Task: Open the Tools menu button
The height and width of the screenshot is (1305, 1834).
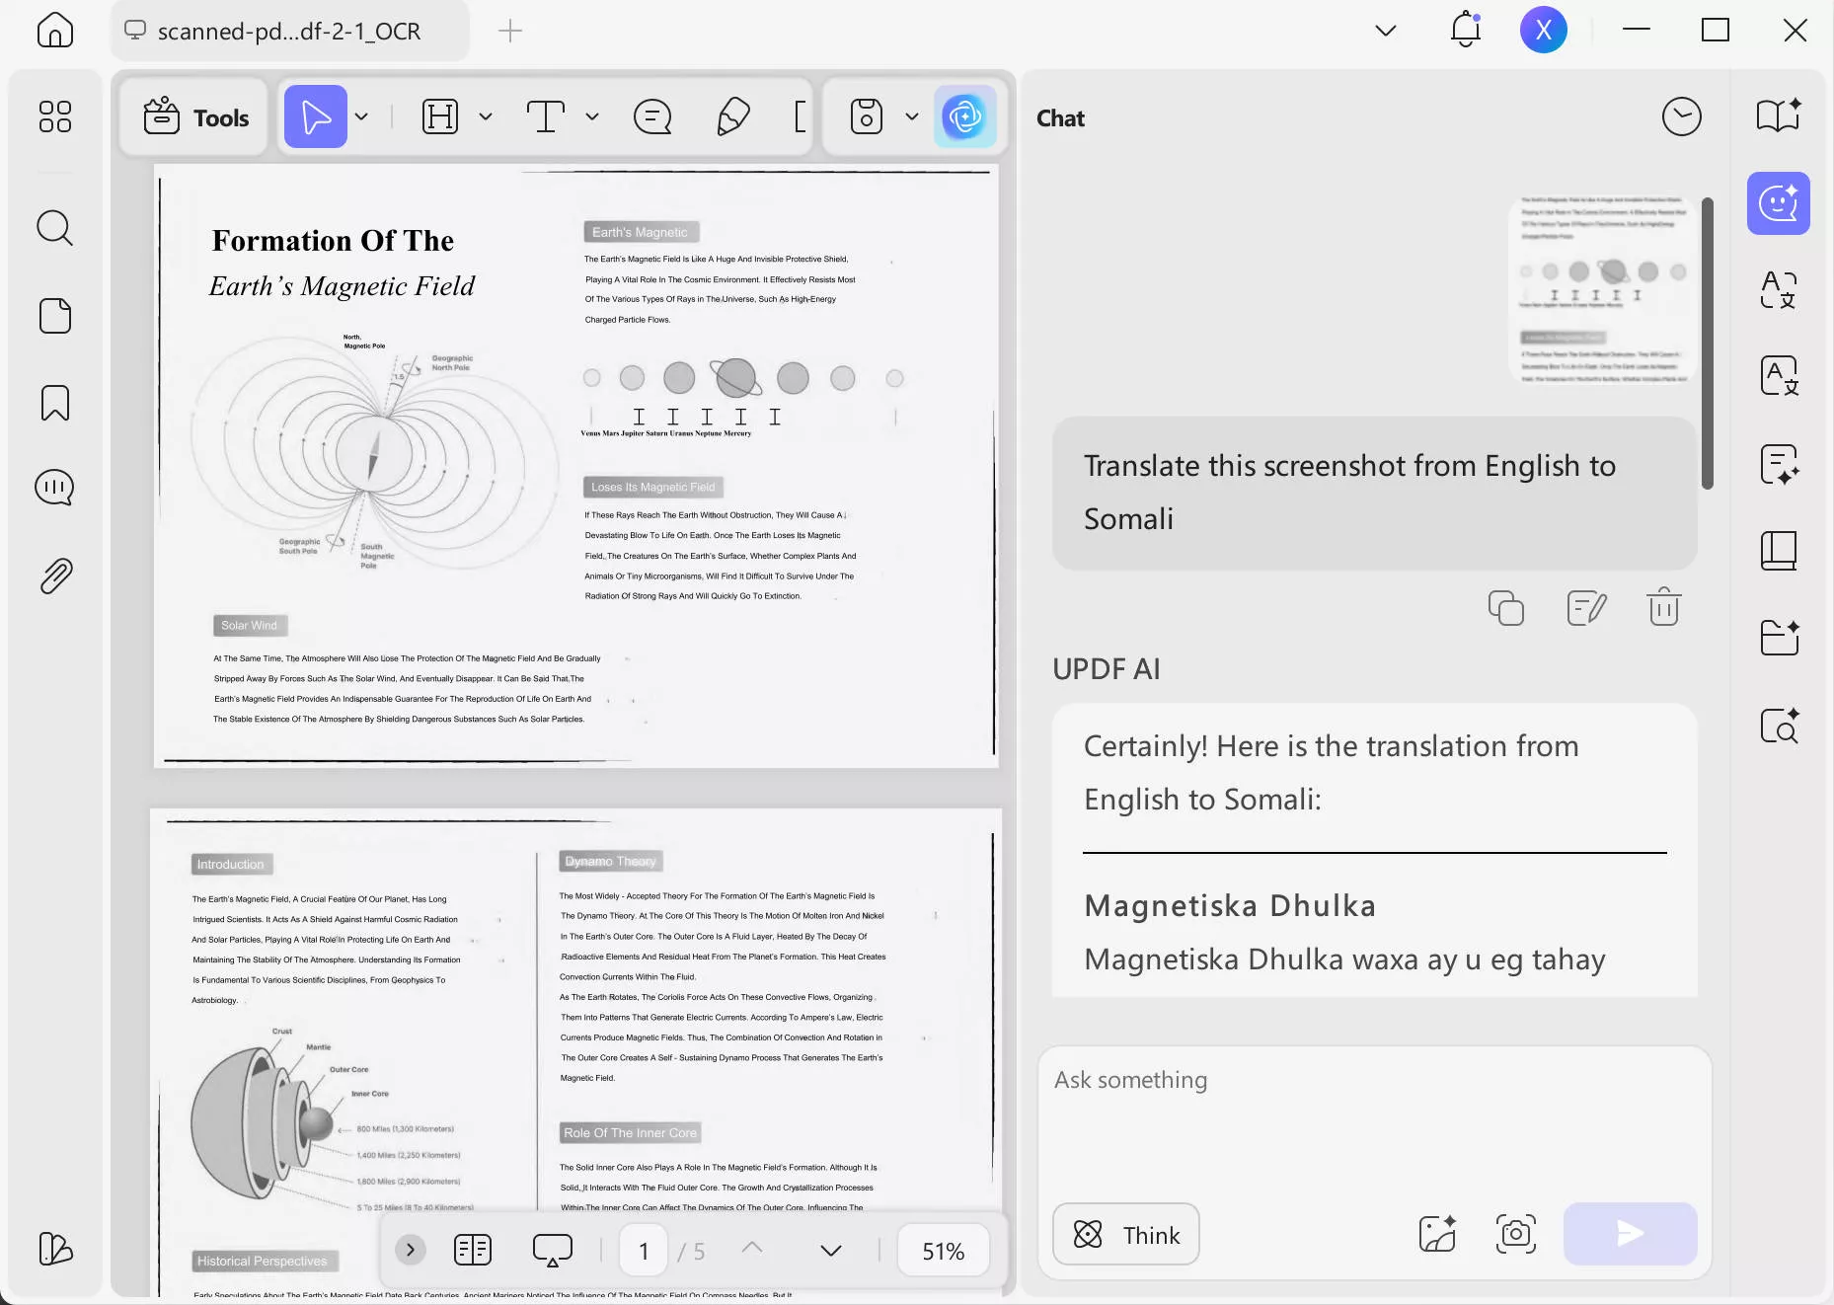Action: click(x=195, y=117)
